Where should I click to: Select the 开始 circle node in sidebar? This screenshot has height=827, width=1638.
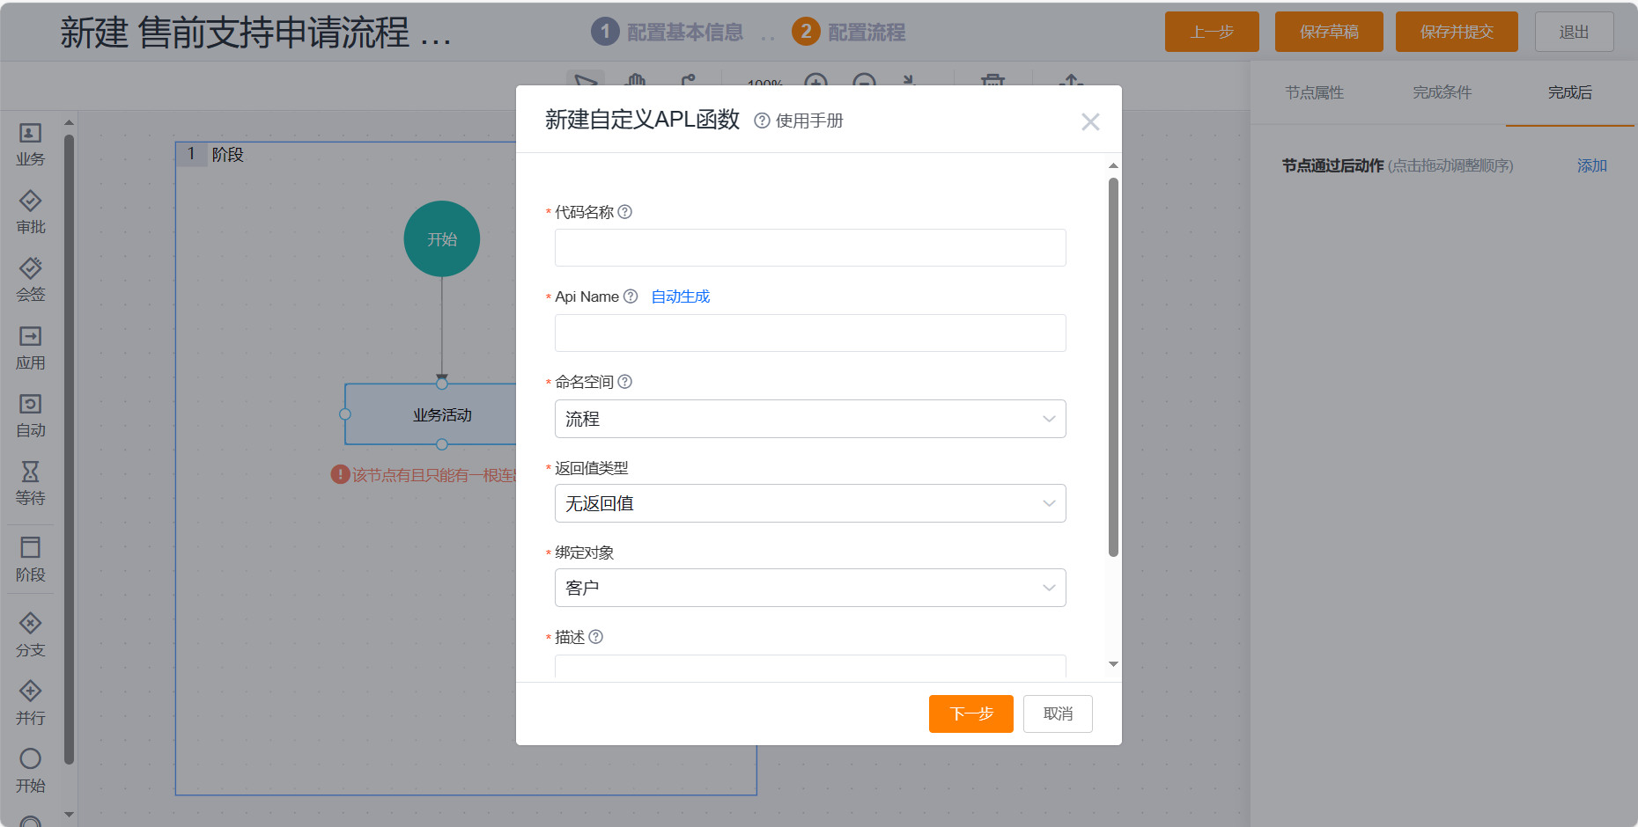click(x=30, y=758)
